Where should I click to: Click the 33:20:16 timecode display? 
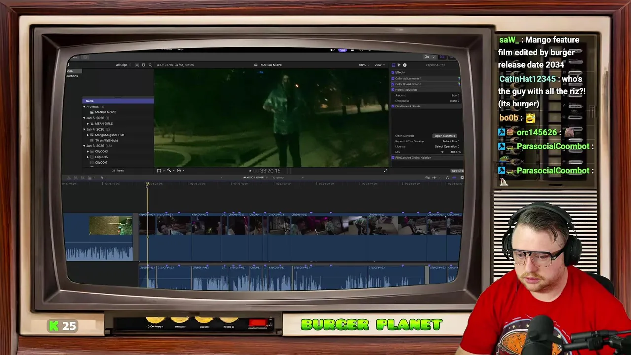[x=270, y=171]
